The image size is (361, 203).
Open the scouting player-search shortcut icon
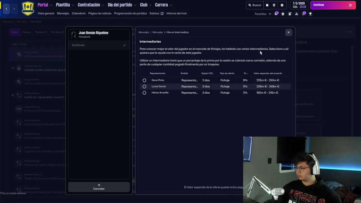296,14
